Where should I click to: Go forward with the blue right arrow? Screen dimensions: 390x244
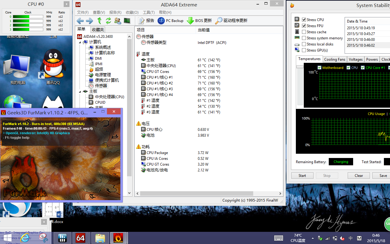[90, 21]
